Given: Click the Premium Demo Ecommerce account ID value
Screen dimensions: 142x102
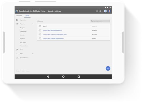Looking at the screenshot, I should [94, 34].
